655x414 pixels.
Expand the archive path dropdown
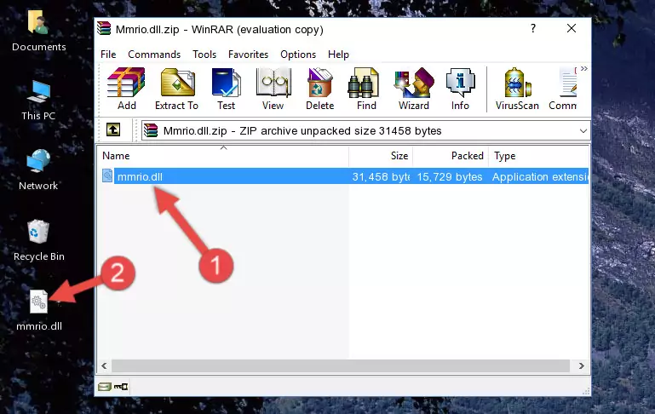[583, 130]
